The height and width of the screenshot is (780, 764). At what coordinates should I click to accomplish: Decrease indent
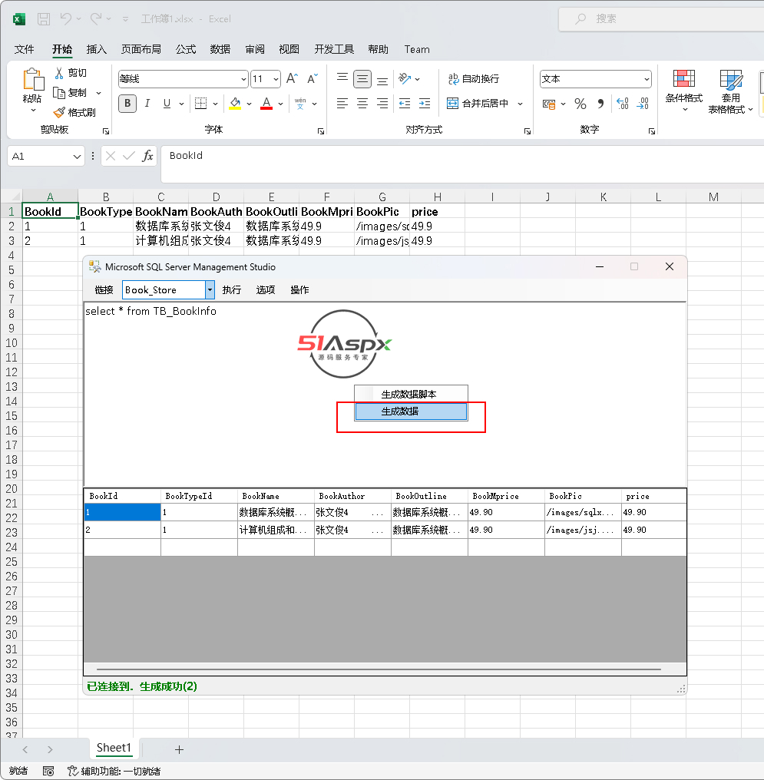coord(405,104)
